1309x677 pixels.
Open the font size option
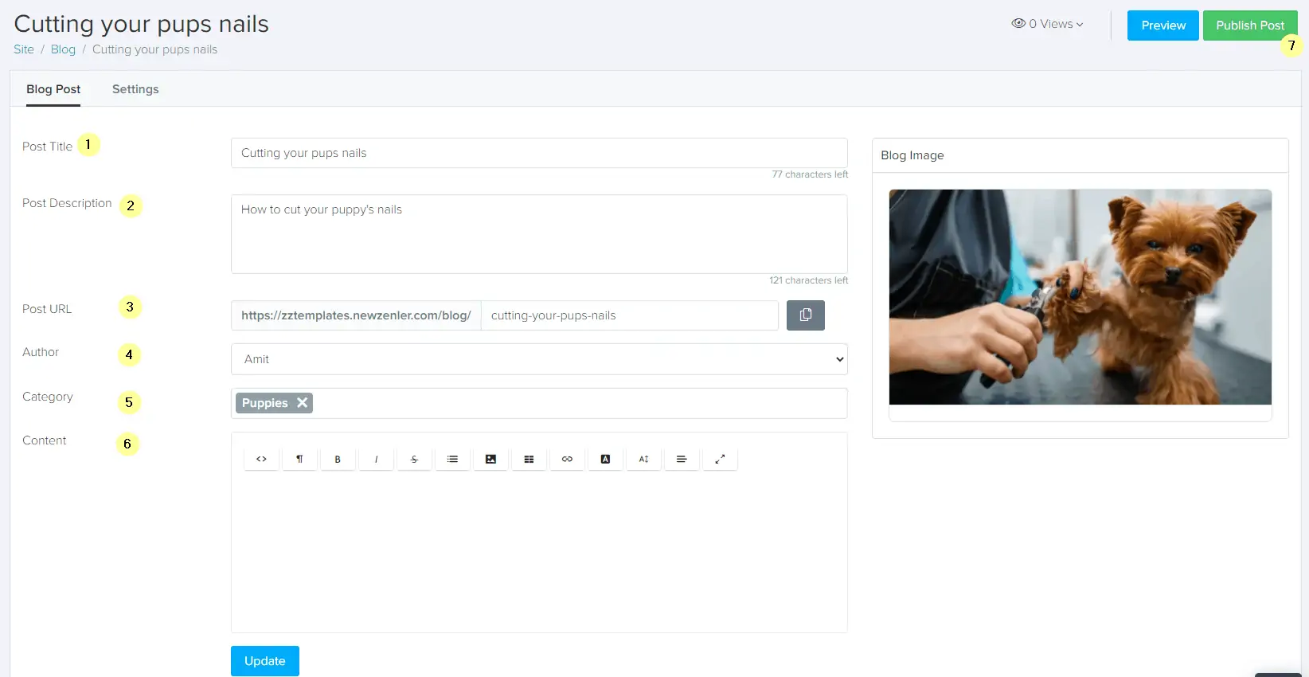click(643, 460)
